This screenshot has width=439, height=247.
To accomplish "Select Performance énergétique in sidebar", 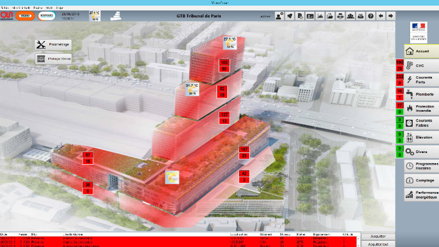I will coord(421,195).
